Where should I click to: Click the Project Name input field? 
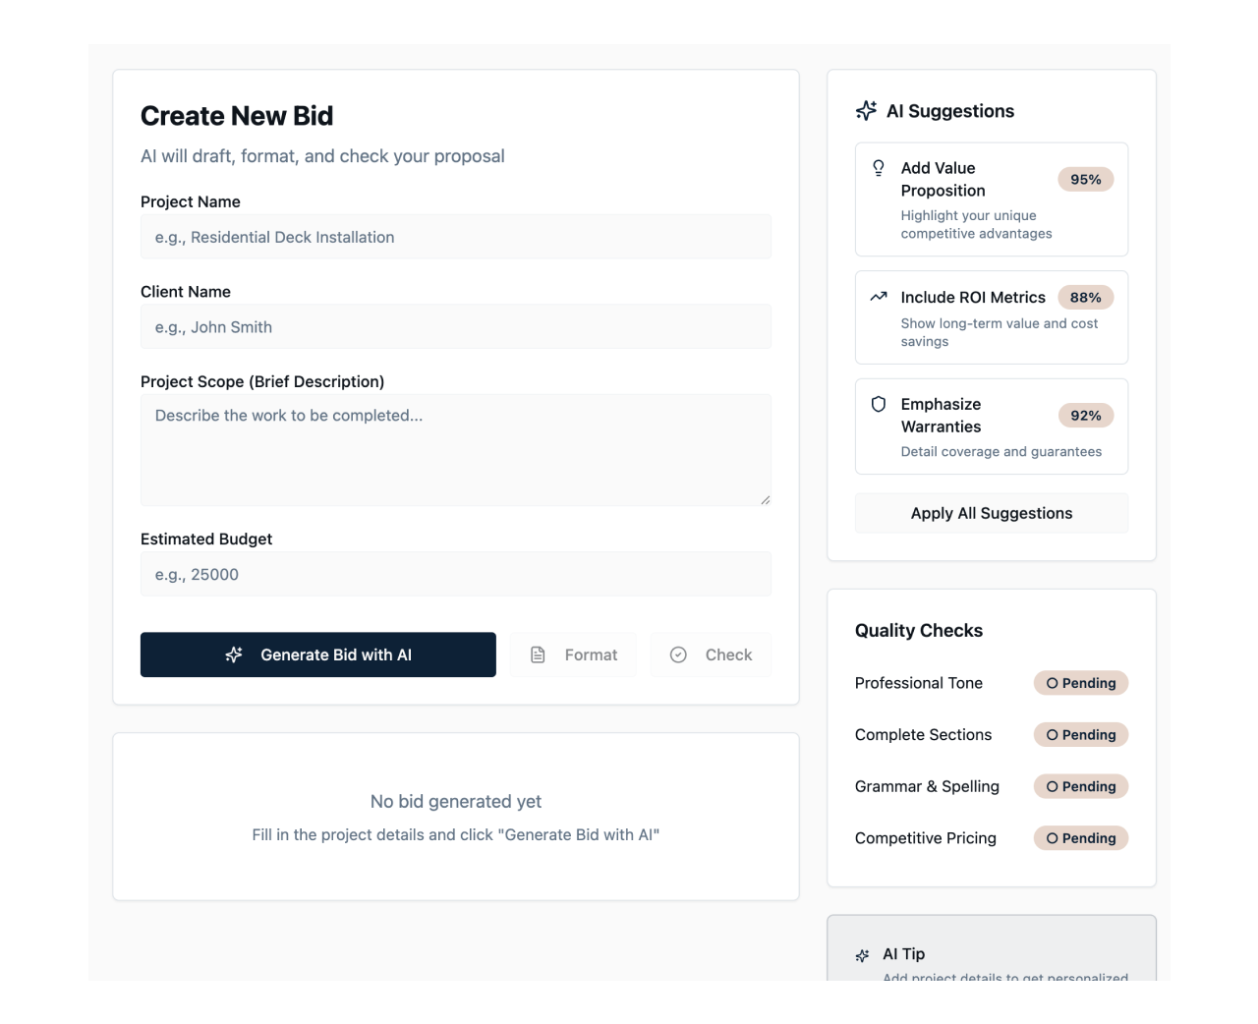455,236
